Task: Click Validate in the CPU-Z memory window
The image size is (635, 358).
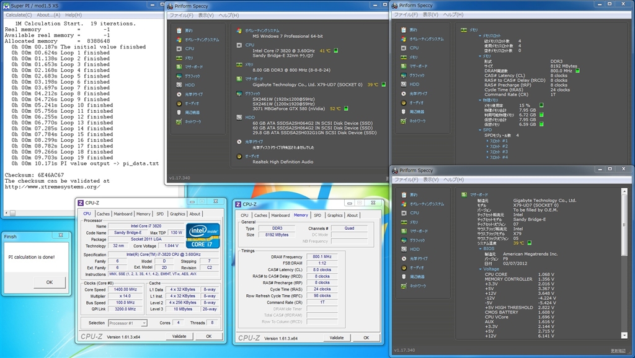Action: click(336, 338)
